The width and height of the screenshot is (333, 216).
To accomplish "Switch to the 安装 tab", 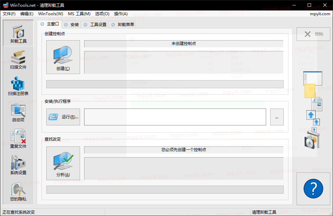I will (x=72, y=24).
